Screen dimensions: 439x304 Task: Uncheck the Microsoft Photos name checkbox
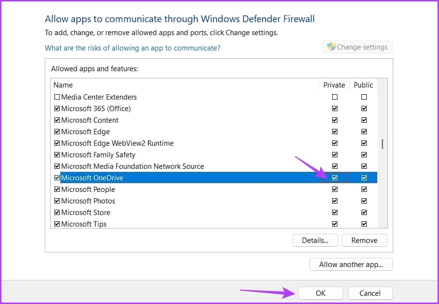click(57, 201)
